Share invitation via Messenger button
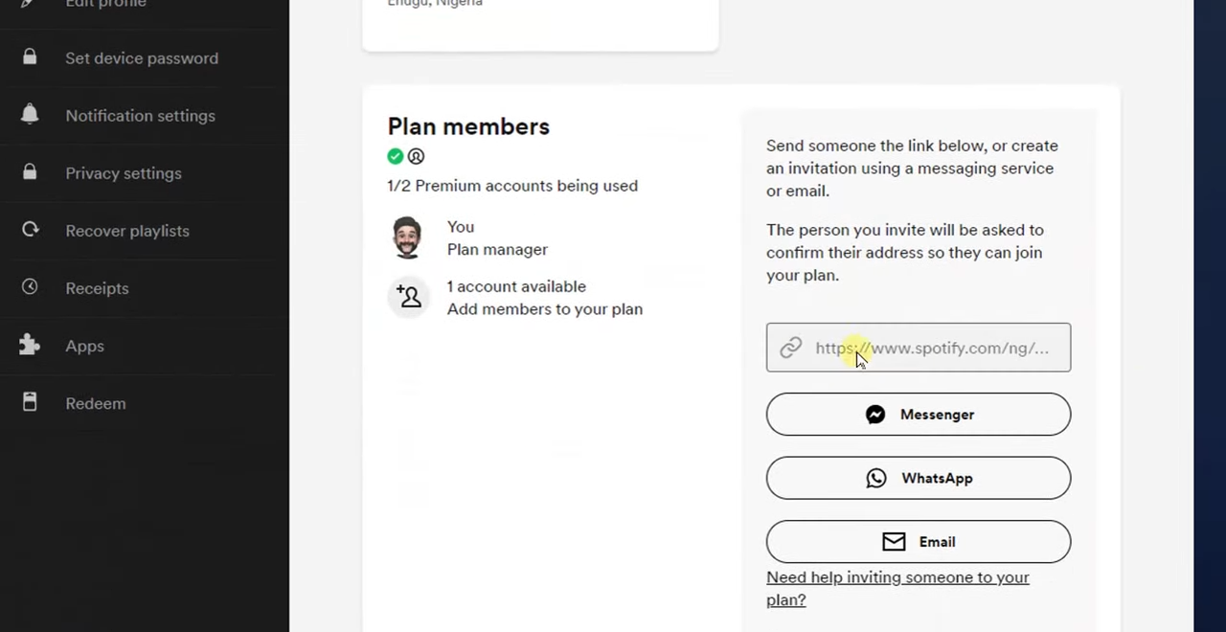This screenshot has width=1226, height=632. [918, 415]
